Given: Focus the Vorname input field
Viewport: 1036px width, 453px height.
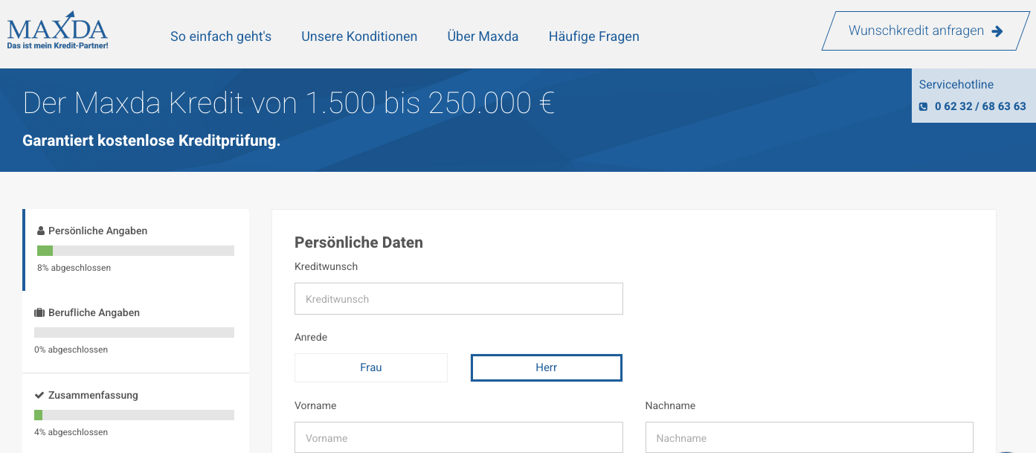Looking at the screenshot, I should (x=459, y=437).
